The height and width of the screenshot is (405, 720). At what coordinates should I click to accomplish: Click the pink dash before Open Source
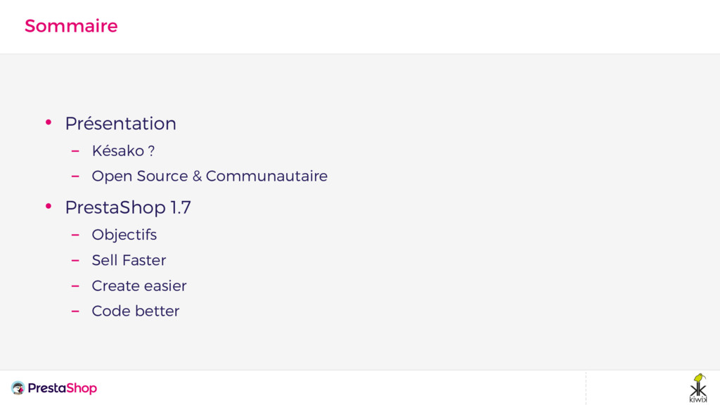[75, 176]
